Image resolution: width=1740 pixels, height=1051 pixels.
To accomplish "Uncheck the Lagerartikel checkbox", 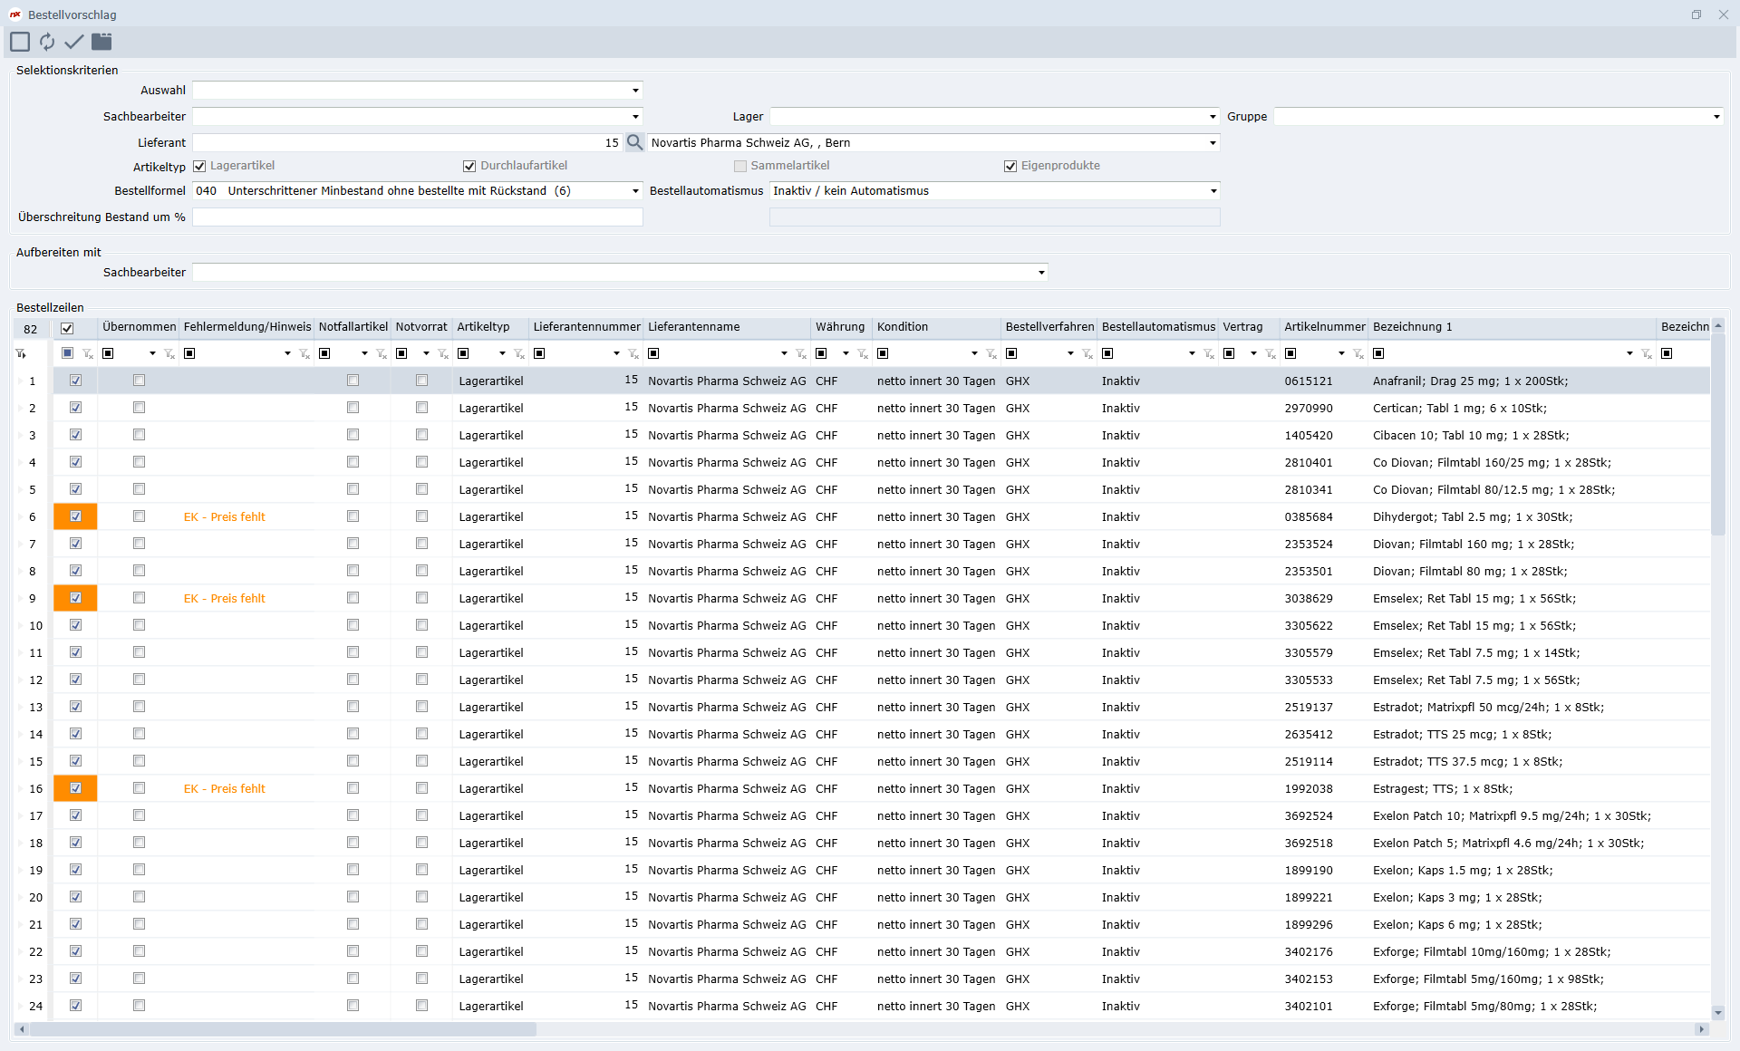I will (199, 166).
